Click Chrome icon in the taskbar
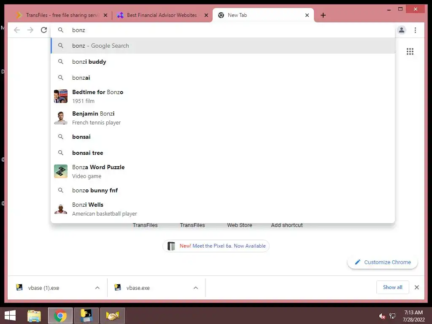The height and width of the screenshot is (324, 432). coord(60,316)
